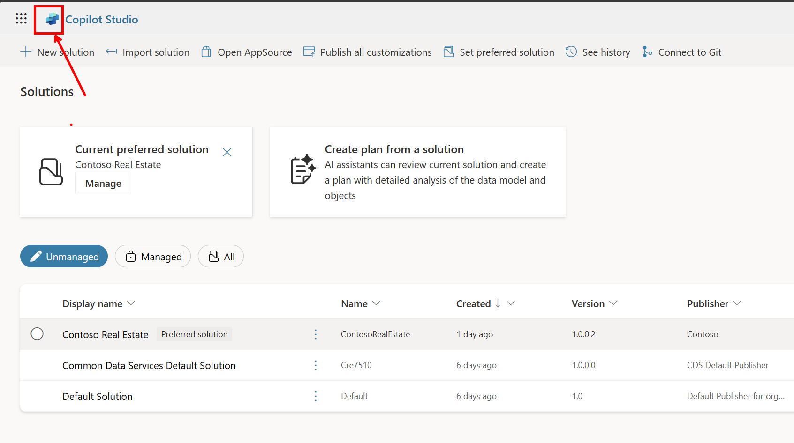Click New solution in the command bar

tap(57, 52)
